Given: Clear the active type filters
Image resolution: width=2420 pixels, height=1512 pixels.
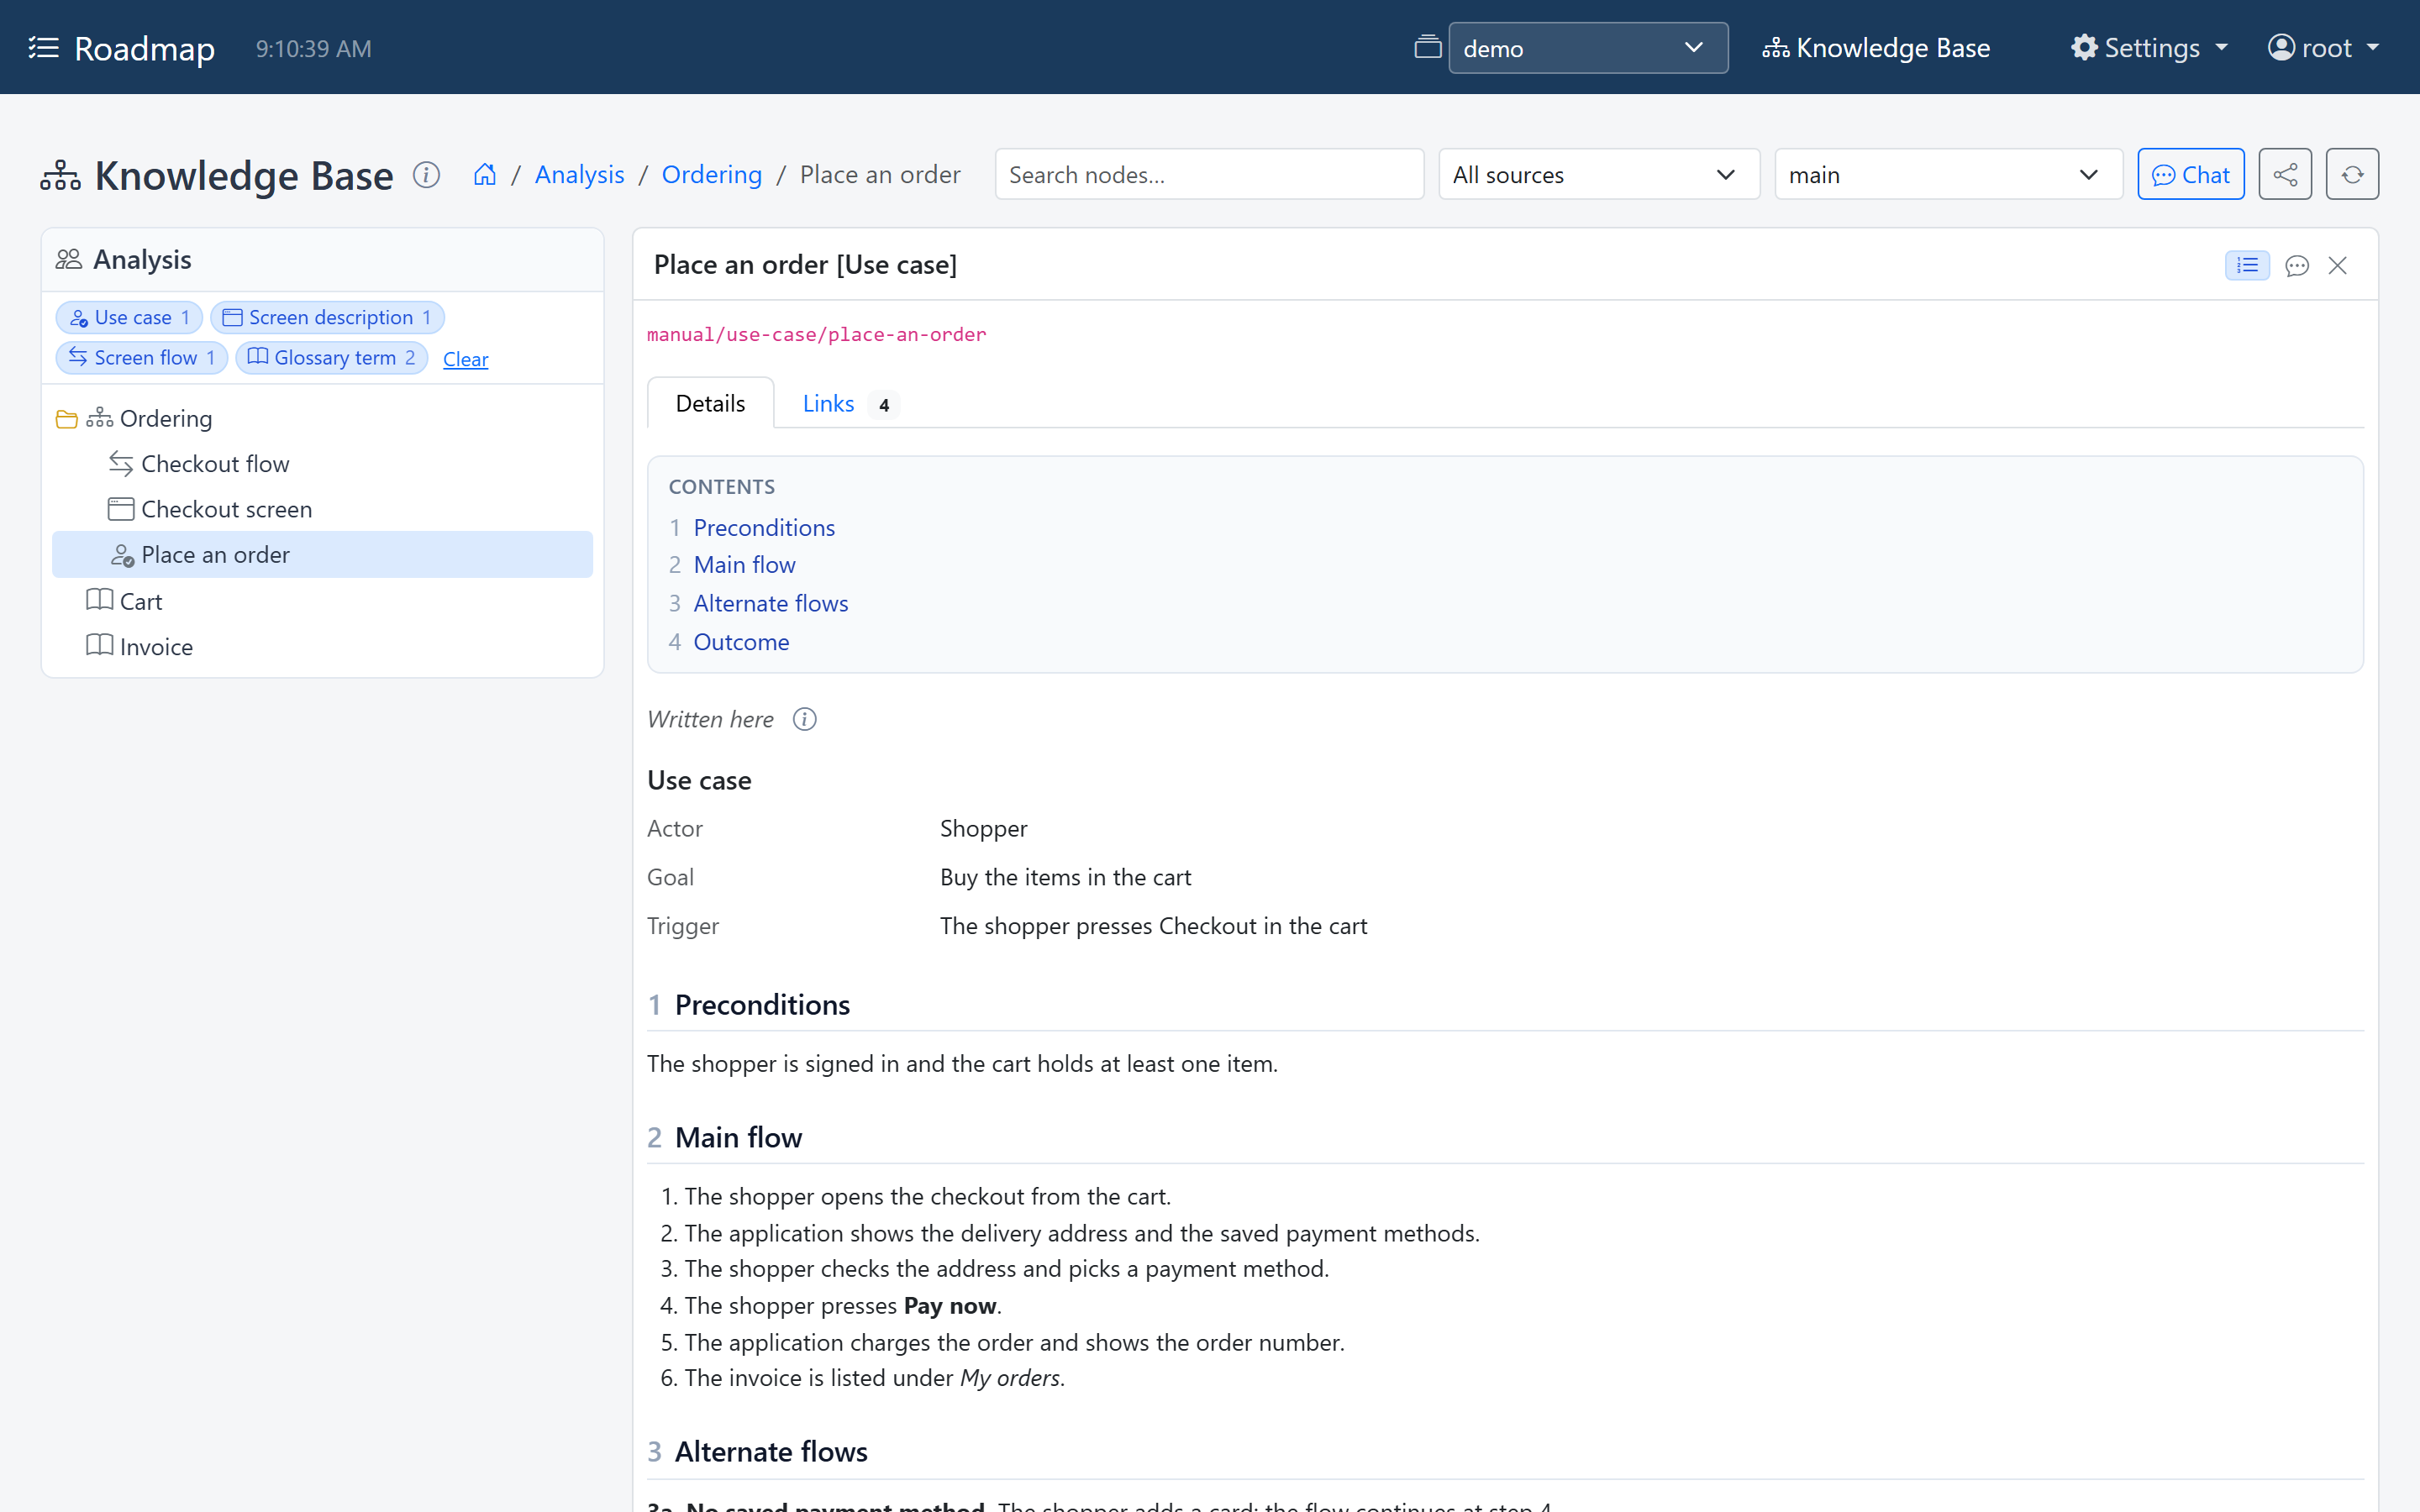Looking at the screenshot, I should (x=465, y=358).
